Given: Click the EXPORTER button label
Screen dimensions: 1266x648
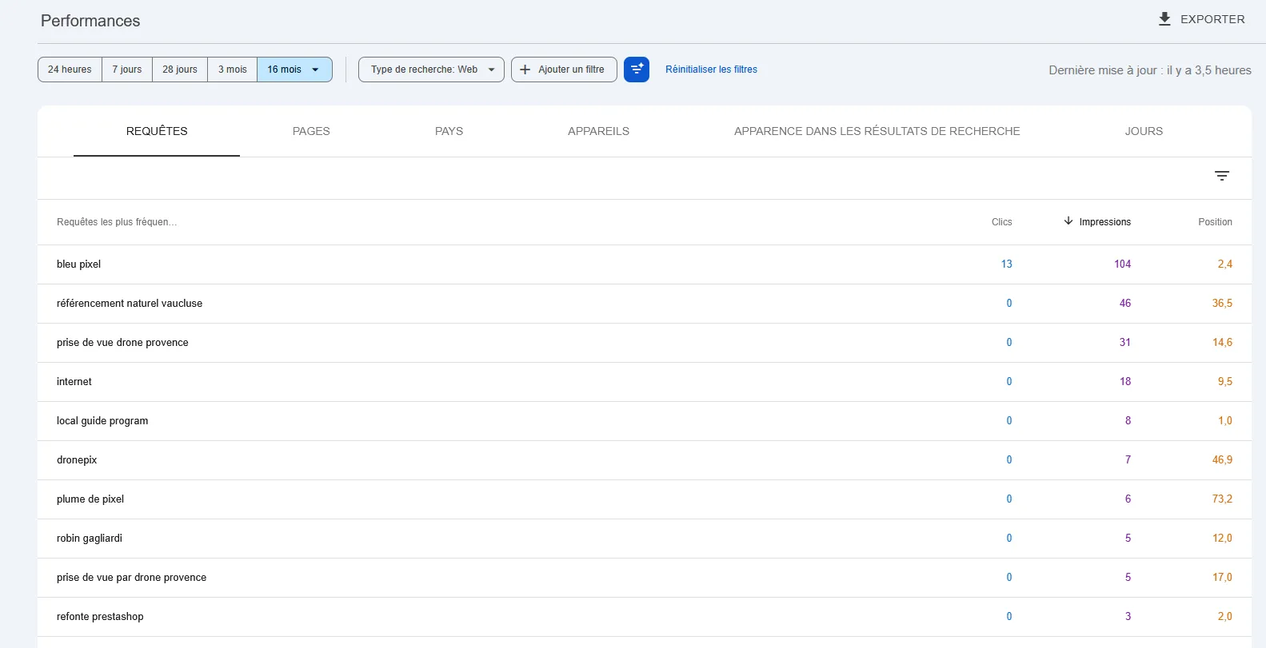Looking at the screenshot, I should 1212,19.
